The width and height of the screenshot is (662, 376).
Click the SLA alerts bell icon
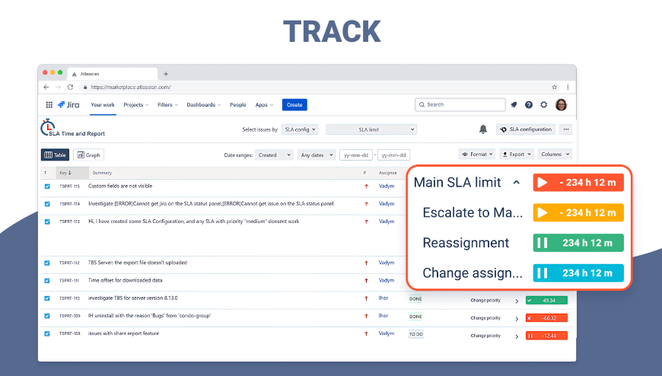483,129
